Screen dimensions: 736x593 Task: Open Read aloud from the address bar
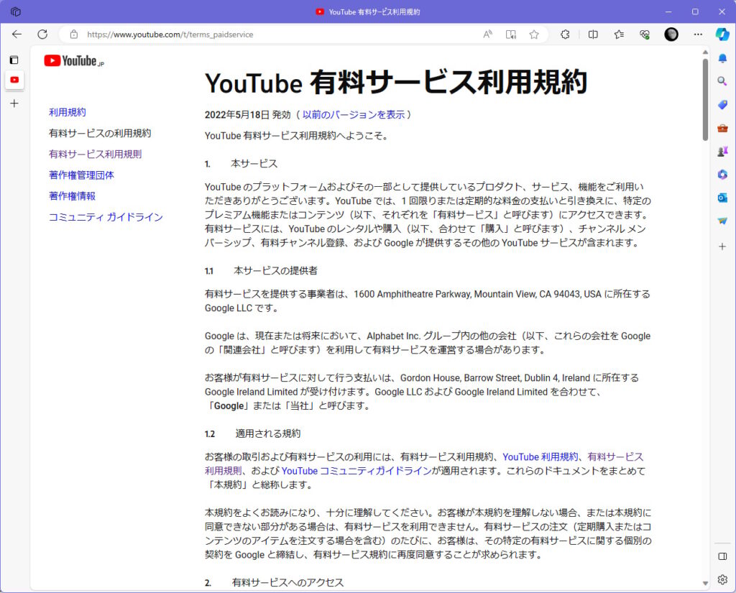pos(488,35)
